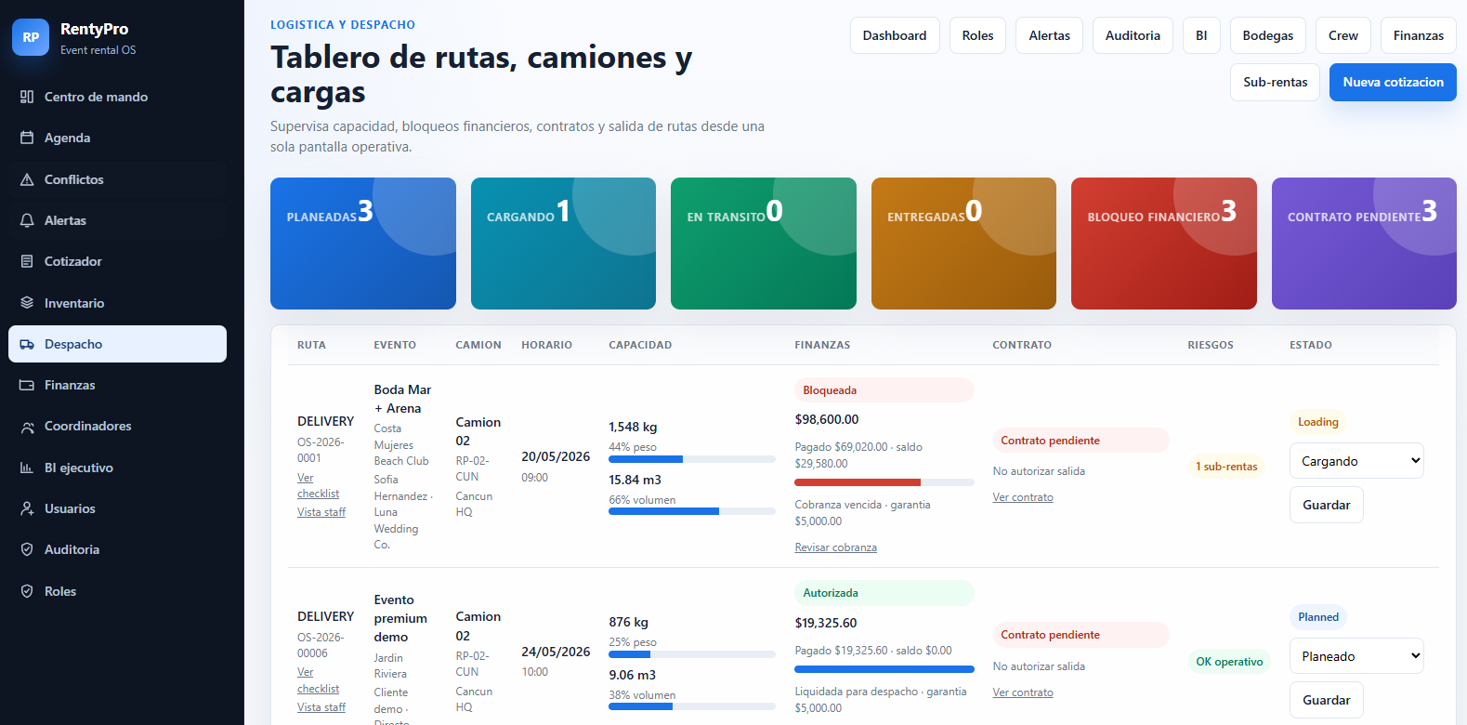Click the 44% peso capacity bar
Image resolution: width=1467 pixels, height=725 pixels.
point(692,459)
